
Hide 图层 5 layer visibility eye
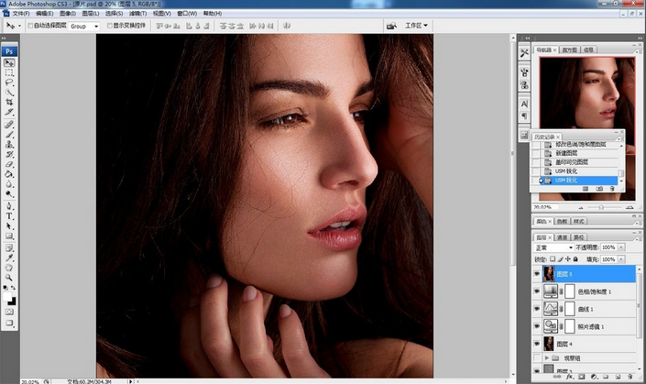pos(537,274)
